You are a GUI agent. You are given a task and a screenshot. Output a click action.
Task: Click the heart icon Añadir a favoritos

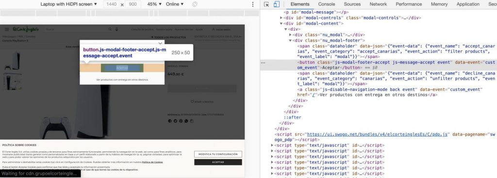(192, 102)
